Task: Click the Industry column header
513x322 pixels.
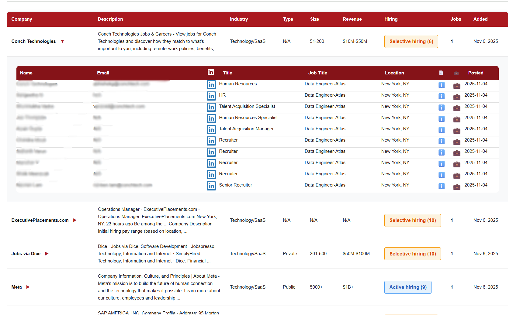Action: [238, 19]
